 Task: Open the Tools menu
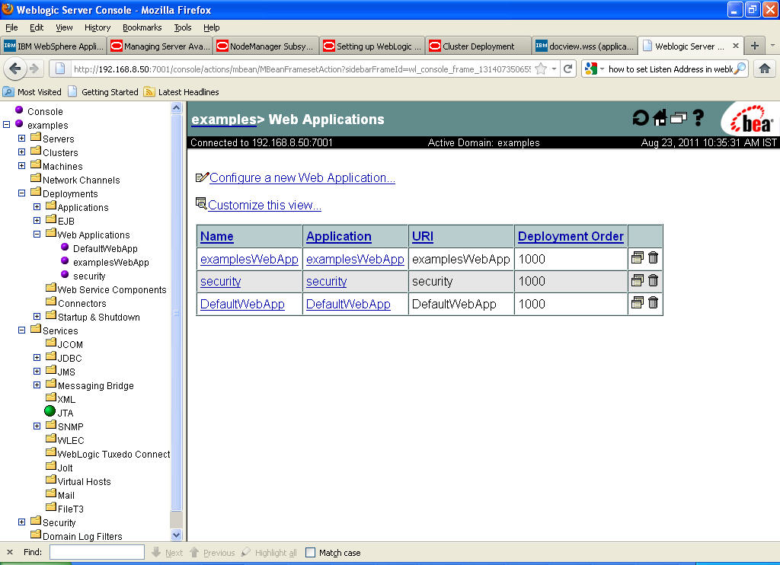[x=183, y=27]
